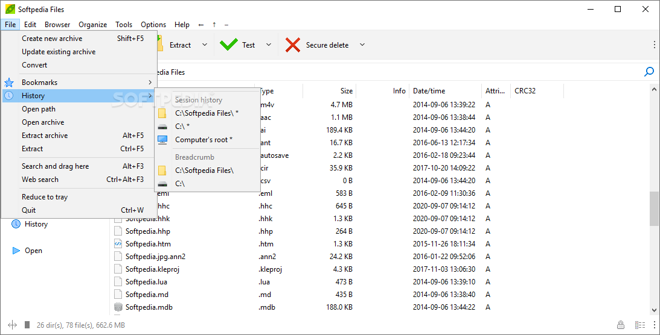This screenshot has height=335, width=660.
Task: Click the Softpedia.mdb database file icon
Action: (118, 307)
